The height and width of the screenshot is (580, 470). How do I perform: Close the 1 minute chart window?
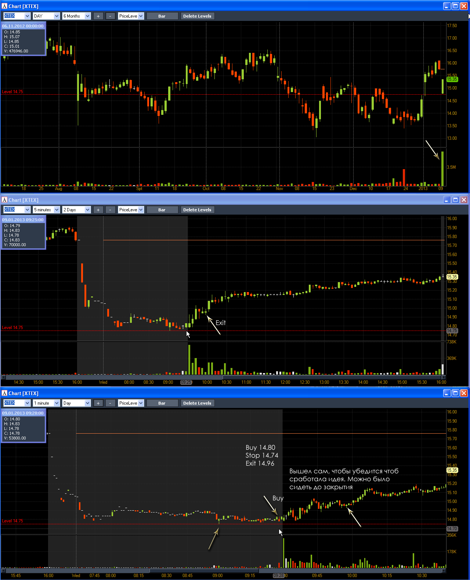tap(464, 393)
